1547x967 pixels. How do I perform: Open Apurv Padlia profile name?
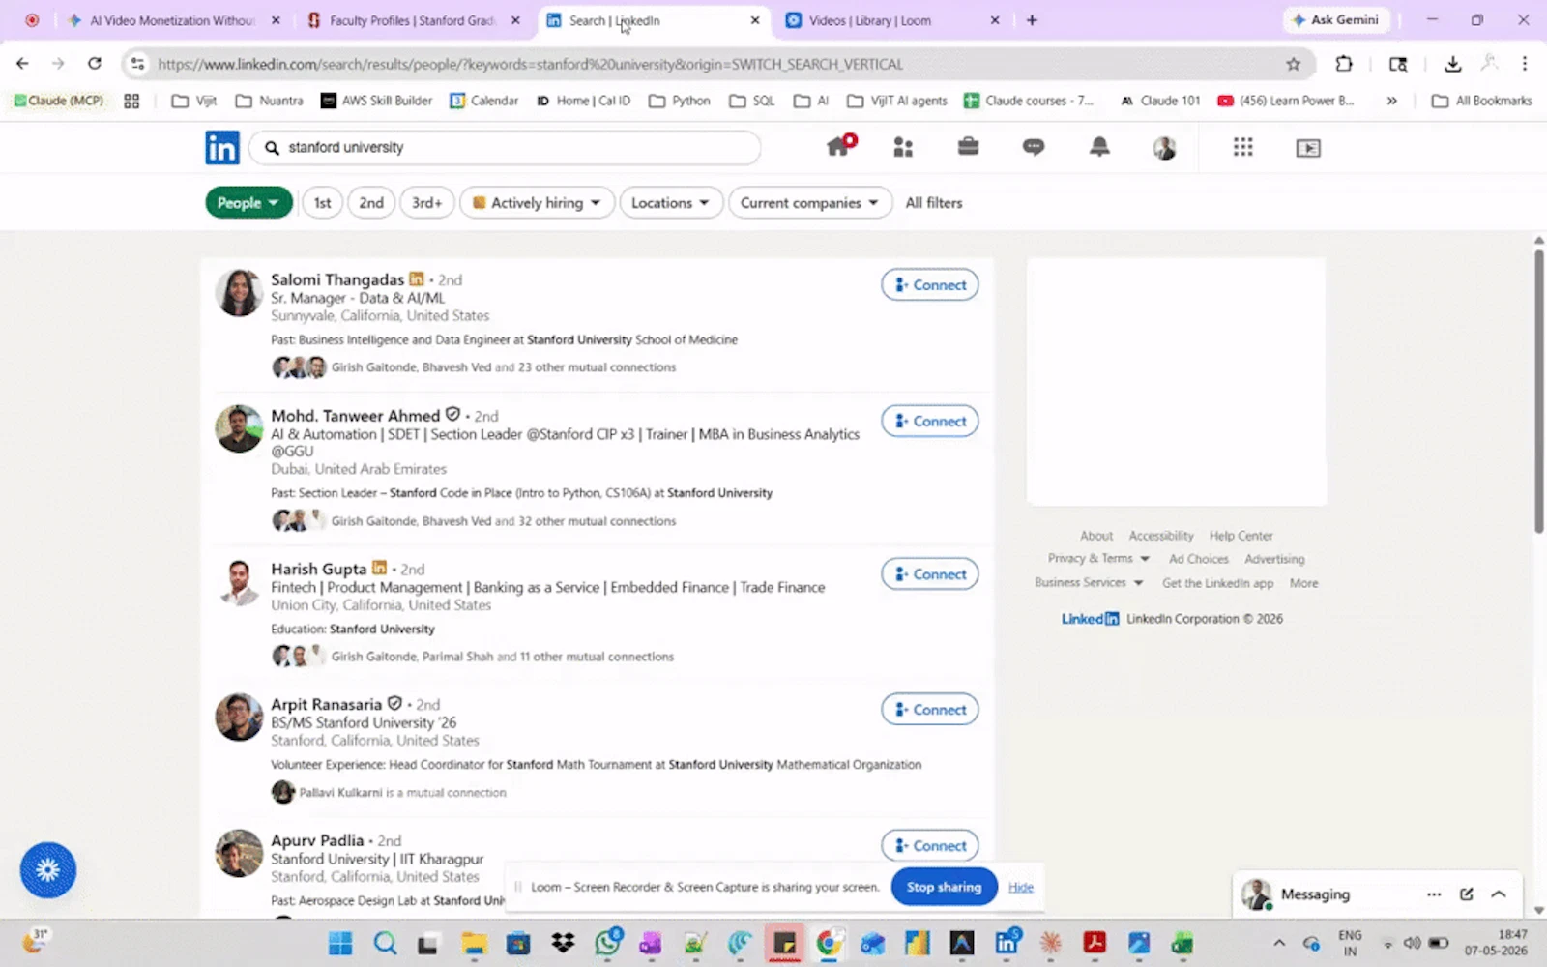tap(317, 840)
